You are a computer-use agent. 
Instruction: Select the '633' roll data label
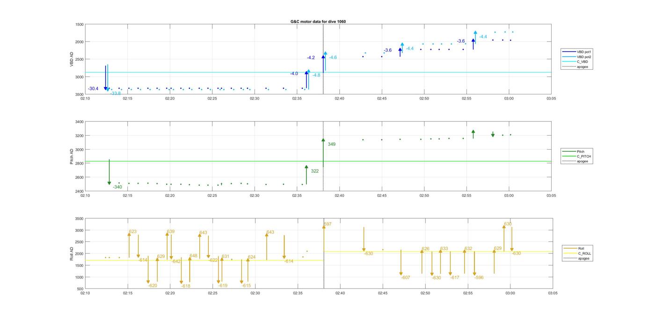tap(444, 249)
